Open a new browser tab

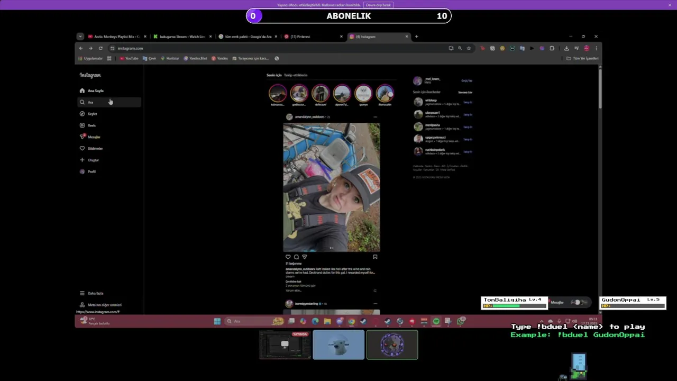click(x=416, y=37)
